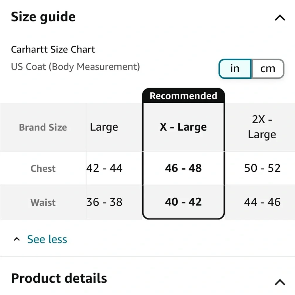
Task: Click the 46 - 48 chest measurement
Action: click(x=183, y=168)
